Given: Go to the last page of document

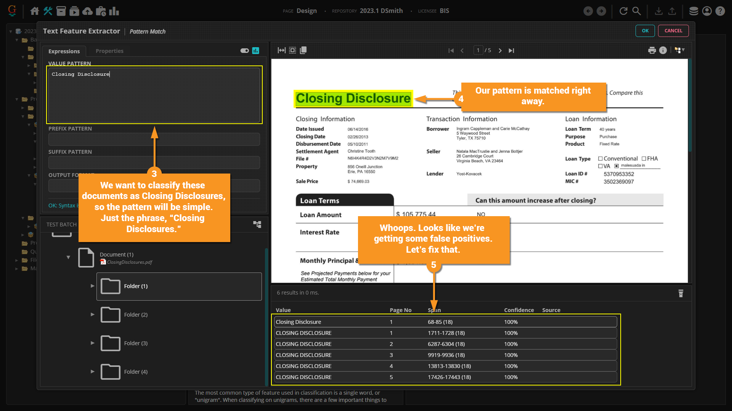Looking at the screenshot, I should click(x=511, y=51).
